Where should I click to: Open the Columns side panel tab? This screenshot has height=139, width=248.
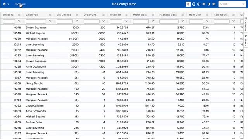coord(245,24)
